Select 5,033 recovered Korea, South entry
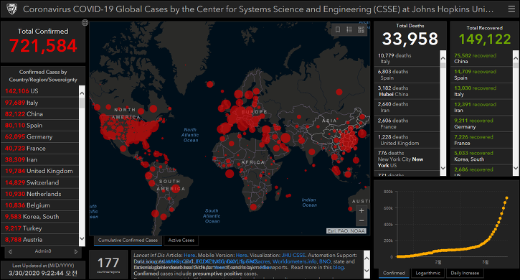 (x=481, y=156)
